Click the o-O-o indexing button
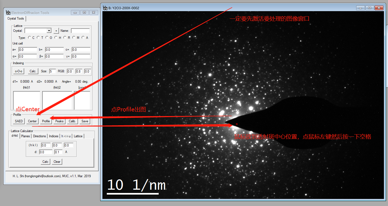The image size is (388, 206). click(x=19, y=71)
